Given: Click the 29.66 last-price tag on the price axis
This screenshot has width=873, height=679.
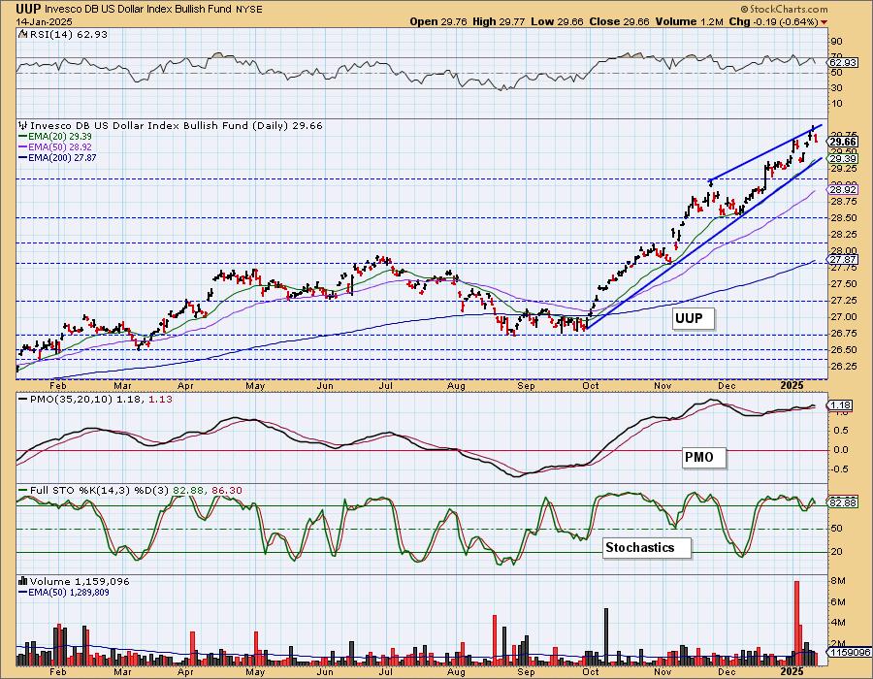Looking at the screenshot, I should pos(843,142).
